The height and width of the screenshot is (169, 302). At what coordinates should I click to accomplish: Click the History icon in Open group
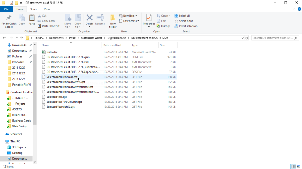[163, 26]
